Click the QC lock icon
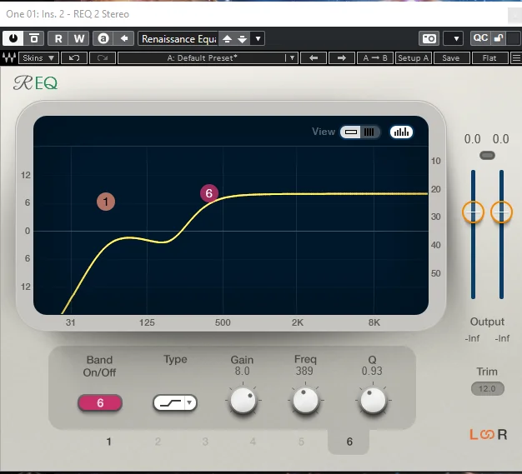 coord(499,38)
